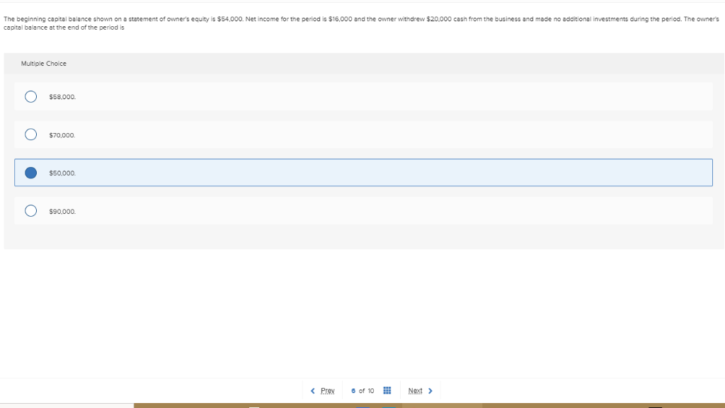Viewport: 725px width, 408px height.
Task: Advance to the next question with Next
Action: (417, 390)
